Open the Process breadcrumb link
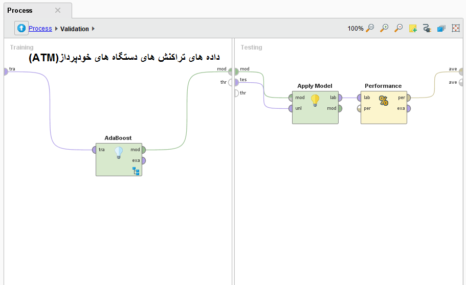 tap(40, 29)
